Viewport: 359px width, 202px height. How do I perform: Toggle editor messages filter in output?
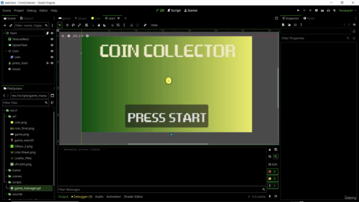click(273, 186)
